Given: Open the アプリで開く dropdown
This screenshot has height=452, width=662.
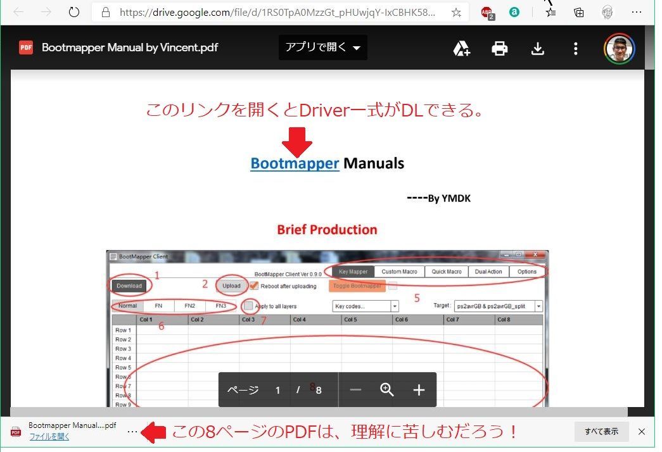Looking at the screenshot, I should pyautogui.click(x=323, y=47).
